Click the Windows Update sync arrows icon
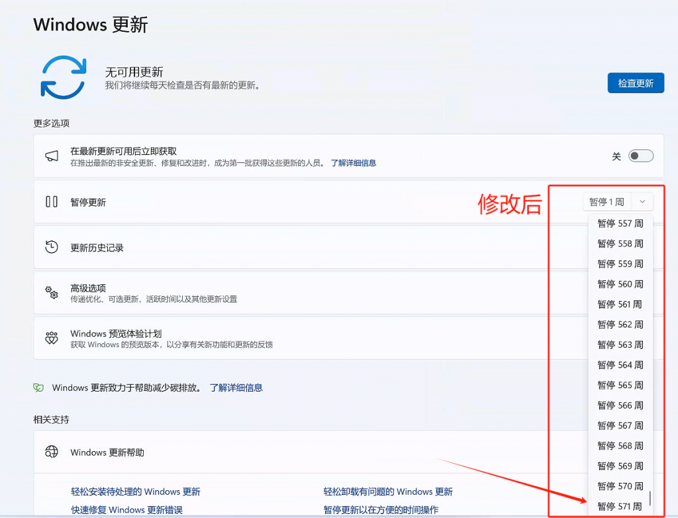Image resolution: width=678 pixels, height=518 pixels. 64,78
